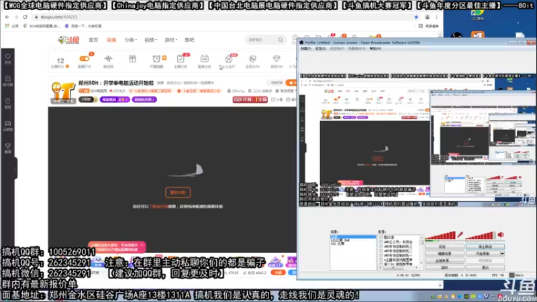Click the Douyu logo

click(68, 40)
